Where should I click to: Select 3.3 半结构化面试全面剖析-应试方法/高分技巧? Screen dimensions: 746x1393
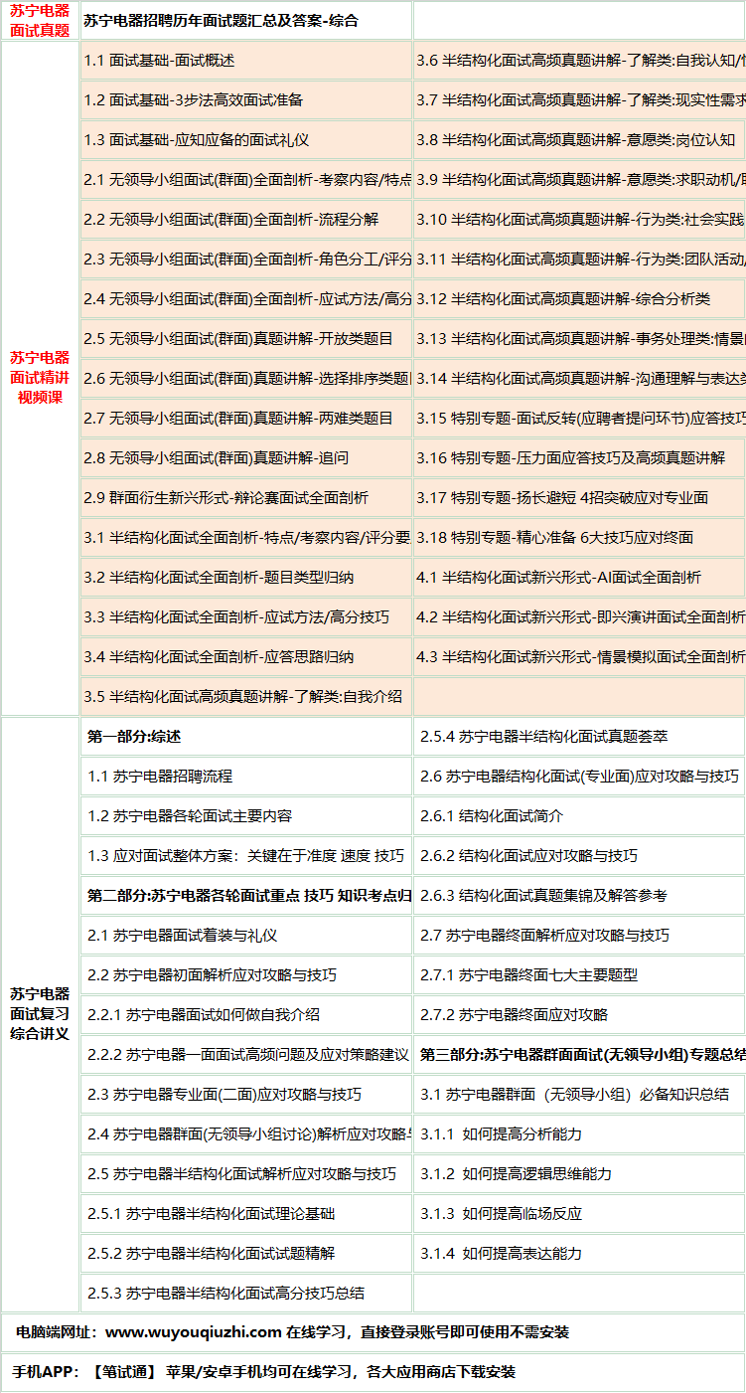(x=236, y=616)
